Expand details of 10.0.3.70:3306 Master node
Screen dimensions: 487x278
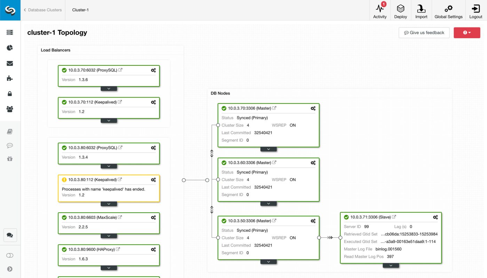point(269,149)
